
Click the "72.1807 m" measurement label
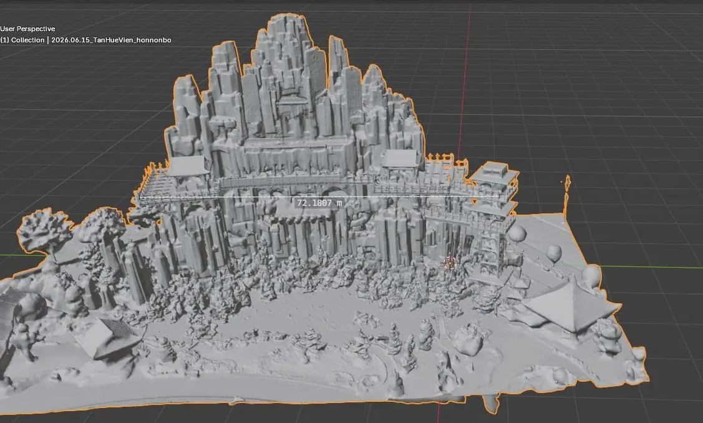coord(319,203)
